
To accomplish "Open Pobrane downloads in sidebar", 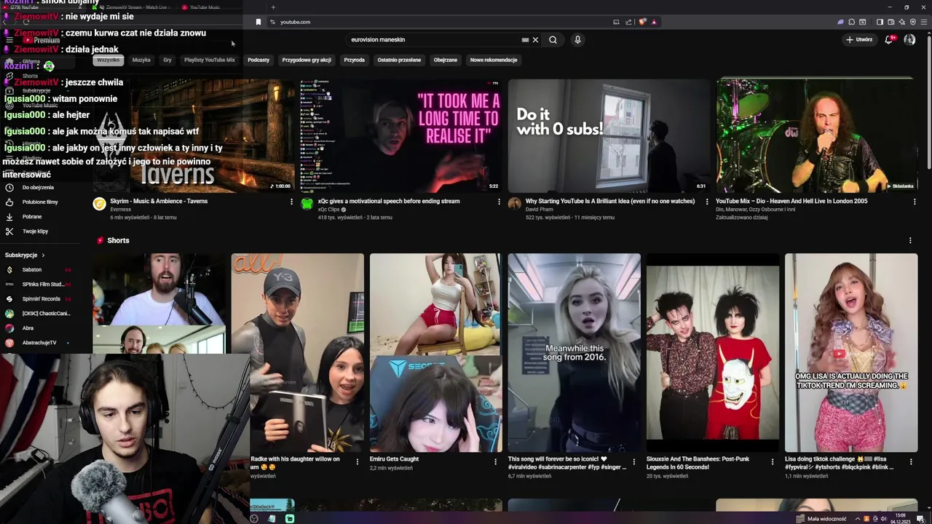I will point(32,217).
